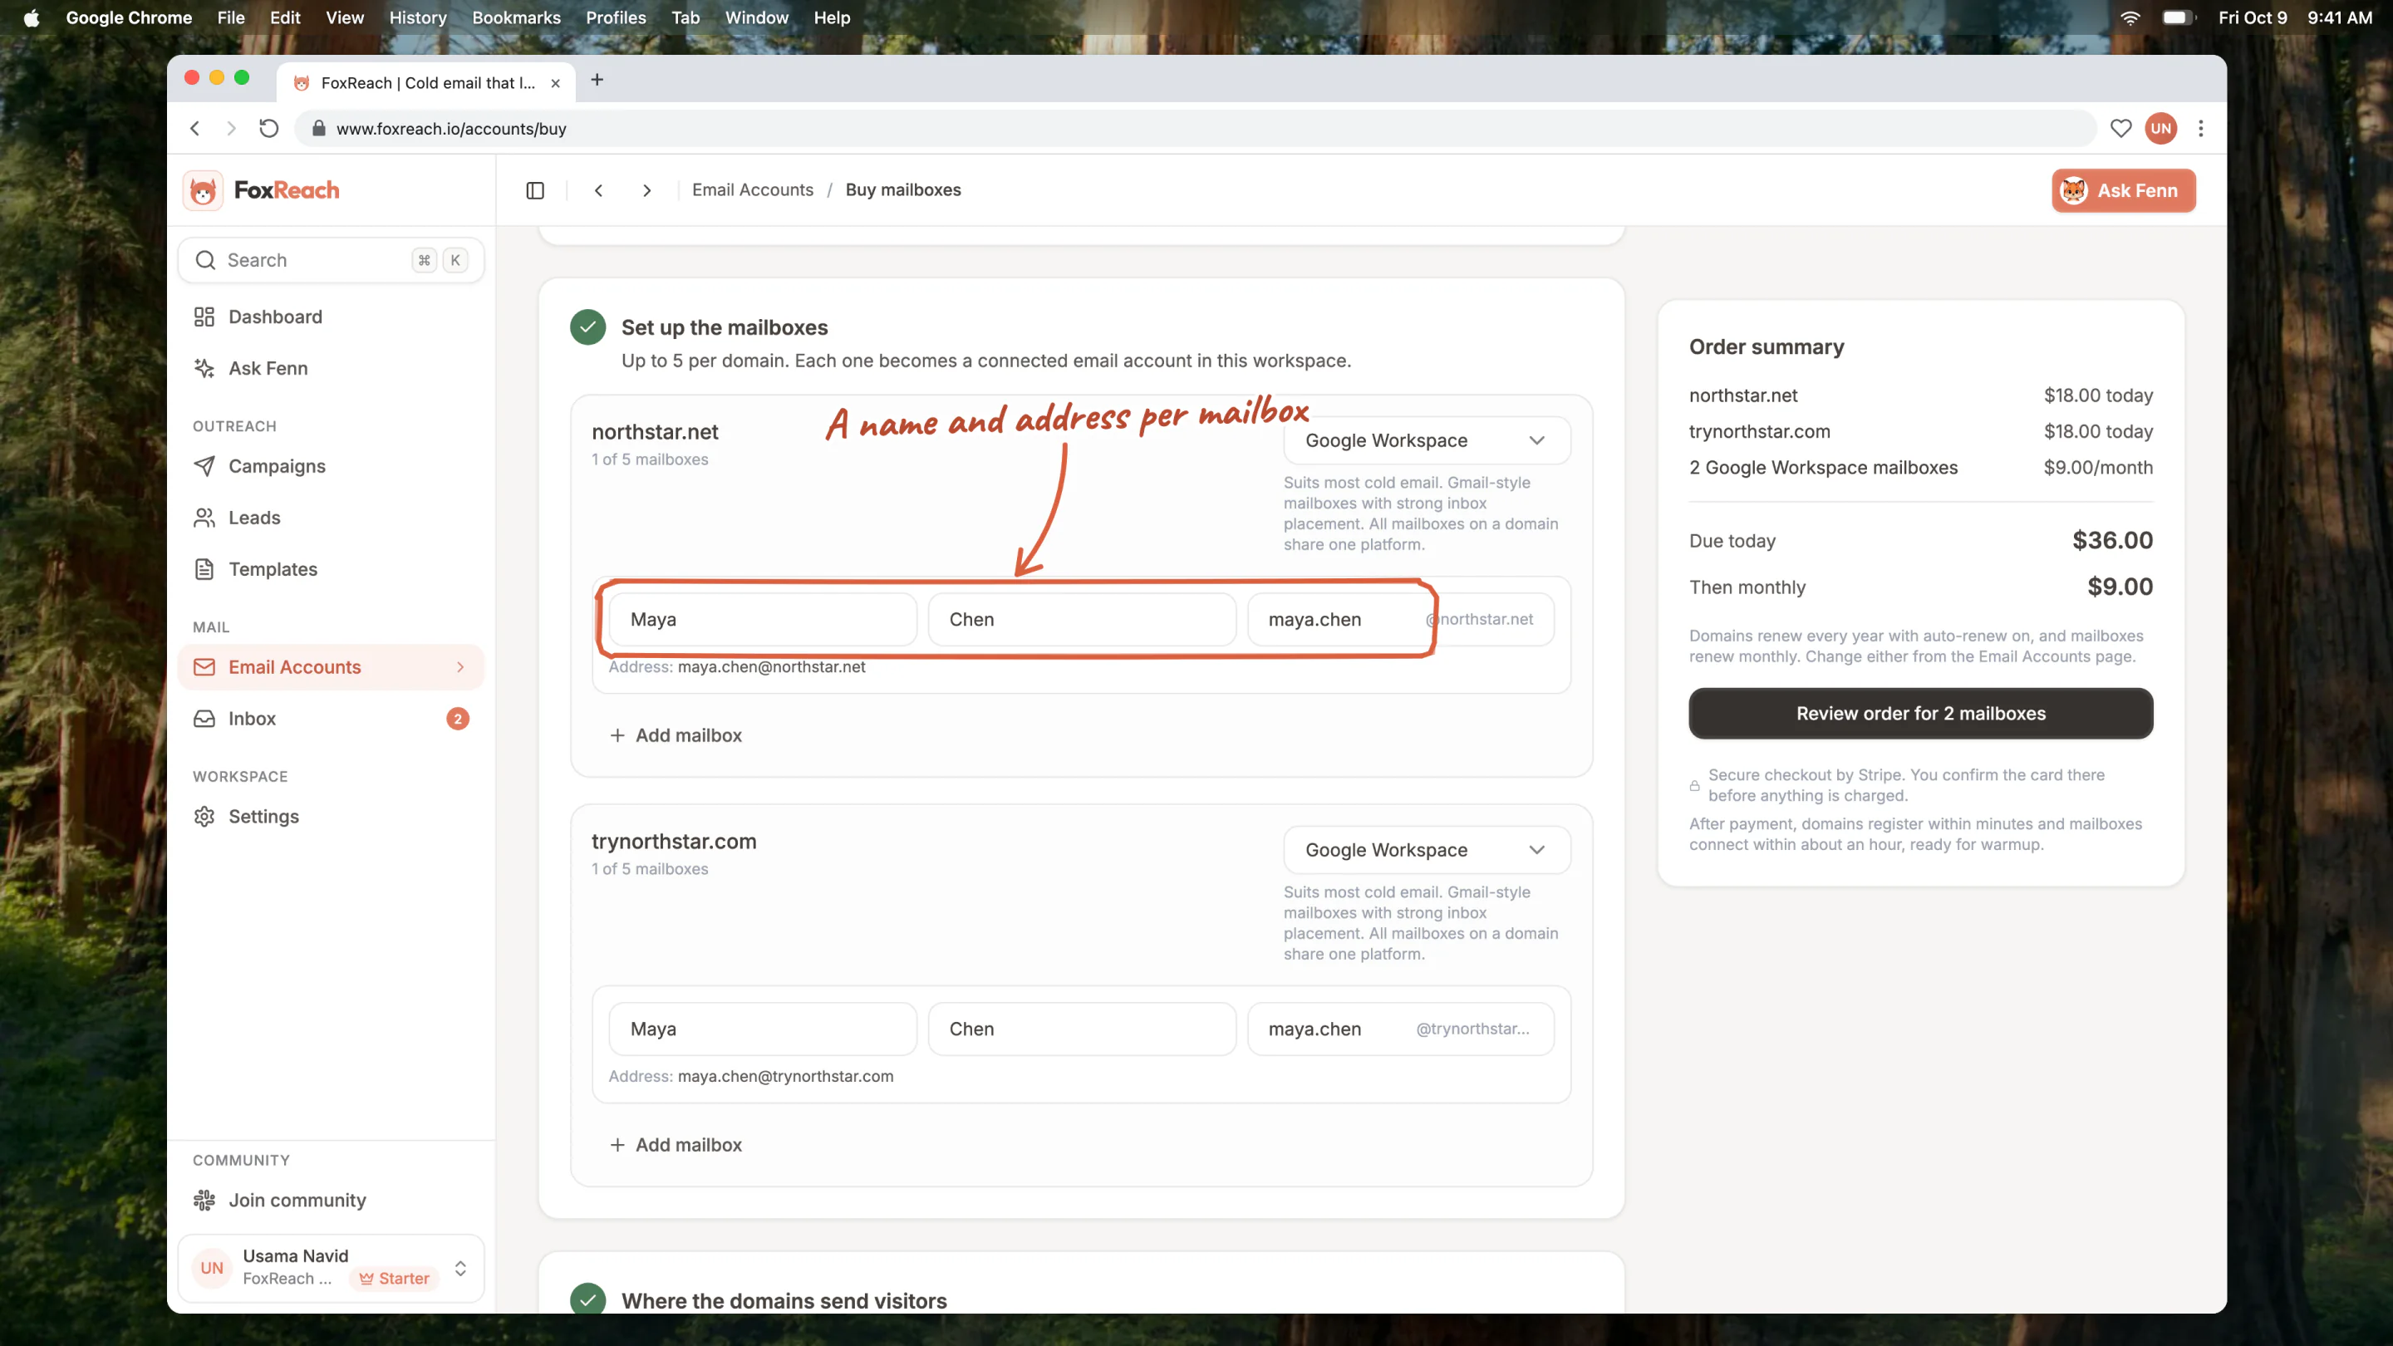The height and width of the screenshot is (1346, 2393).
Task: Click the browser address bar URL
Action: (x=451, y=129)
